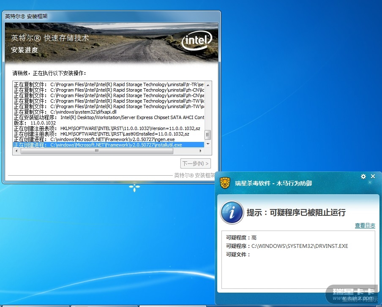This screenshot has width=382, height=307.
Task: Select the LastKitInstalled registry log line
Action: [x=109, y=134]
